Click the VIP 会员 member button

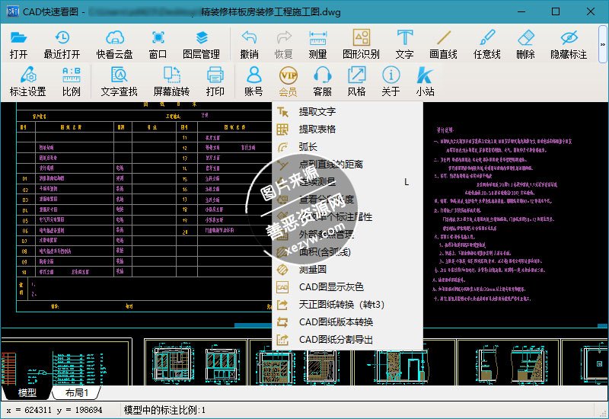click(x=288, y=82)
